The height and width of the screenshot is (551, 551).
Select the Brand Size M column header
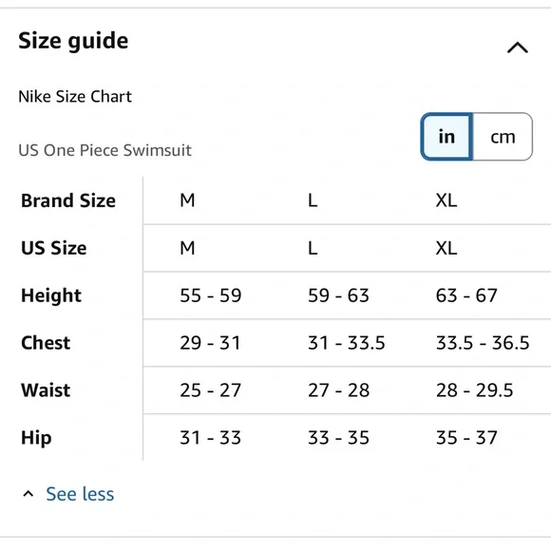tap(187, 200)
